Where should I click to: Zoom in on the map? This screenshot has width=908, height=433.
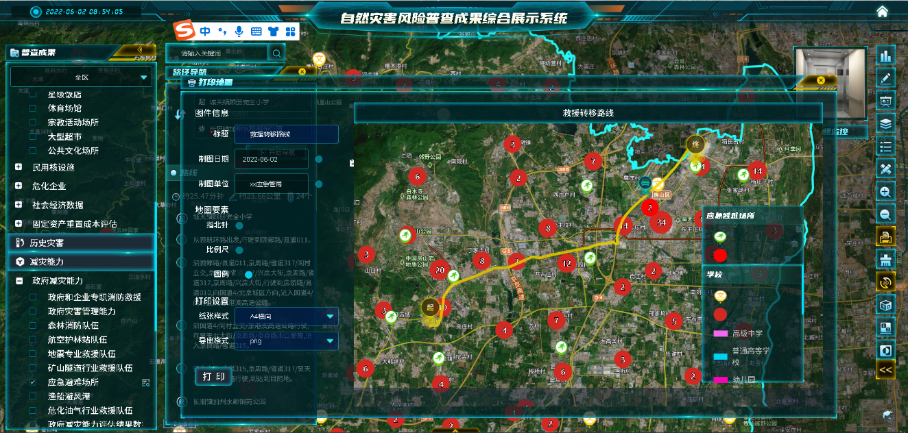(x=886, y=192)
